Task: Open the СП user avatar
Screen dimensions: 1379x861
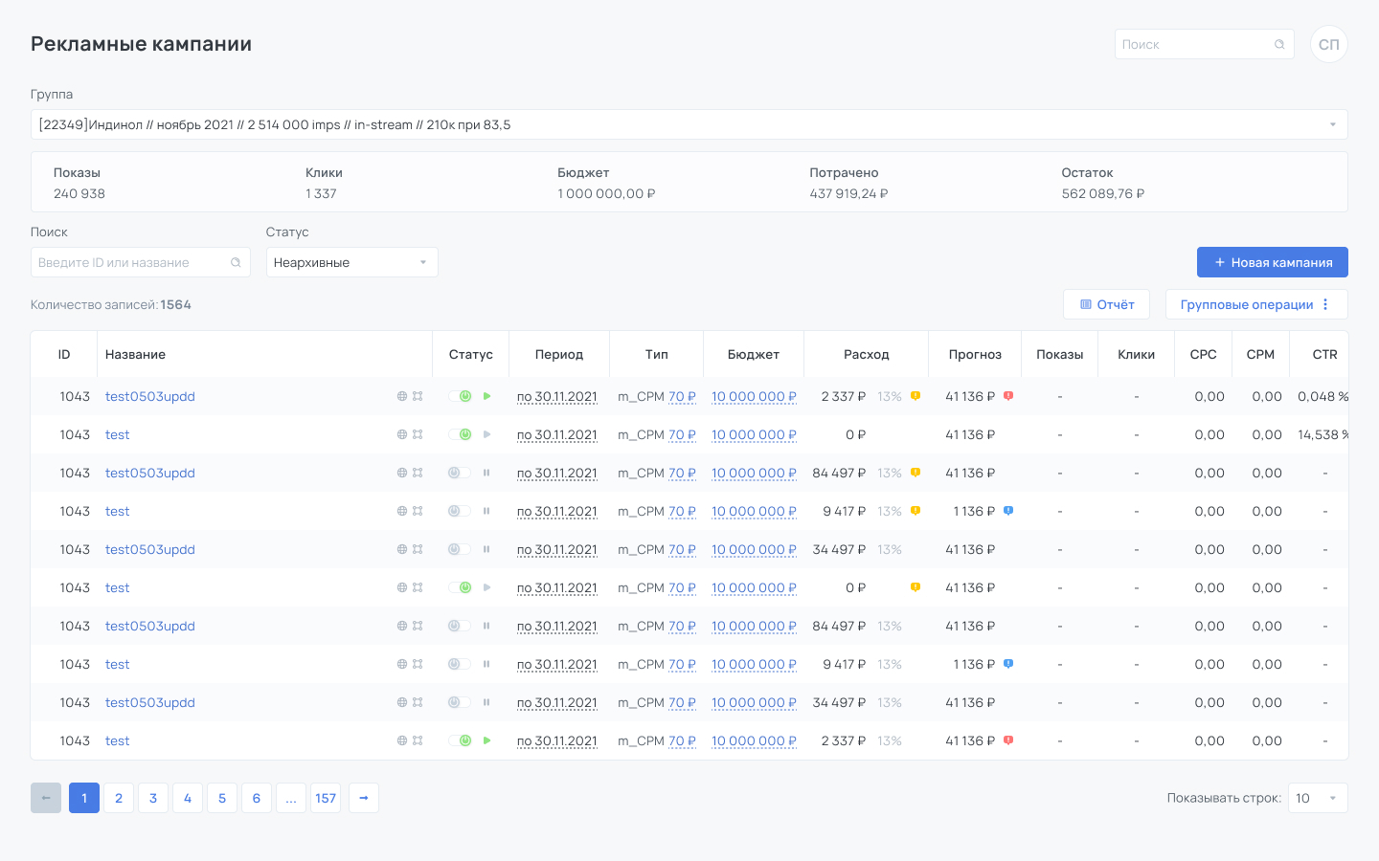Action: point(1329,44)
